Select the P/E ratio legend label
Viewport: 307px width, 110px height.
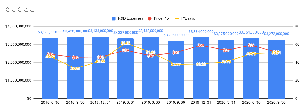click(188, 19)
